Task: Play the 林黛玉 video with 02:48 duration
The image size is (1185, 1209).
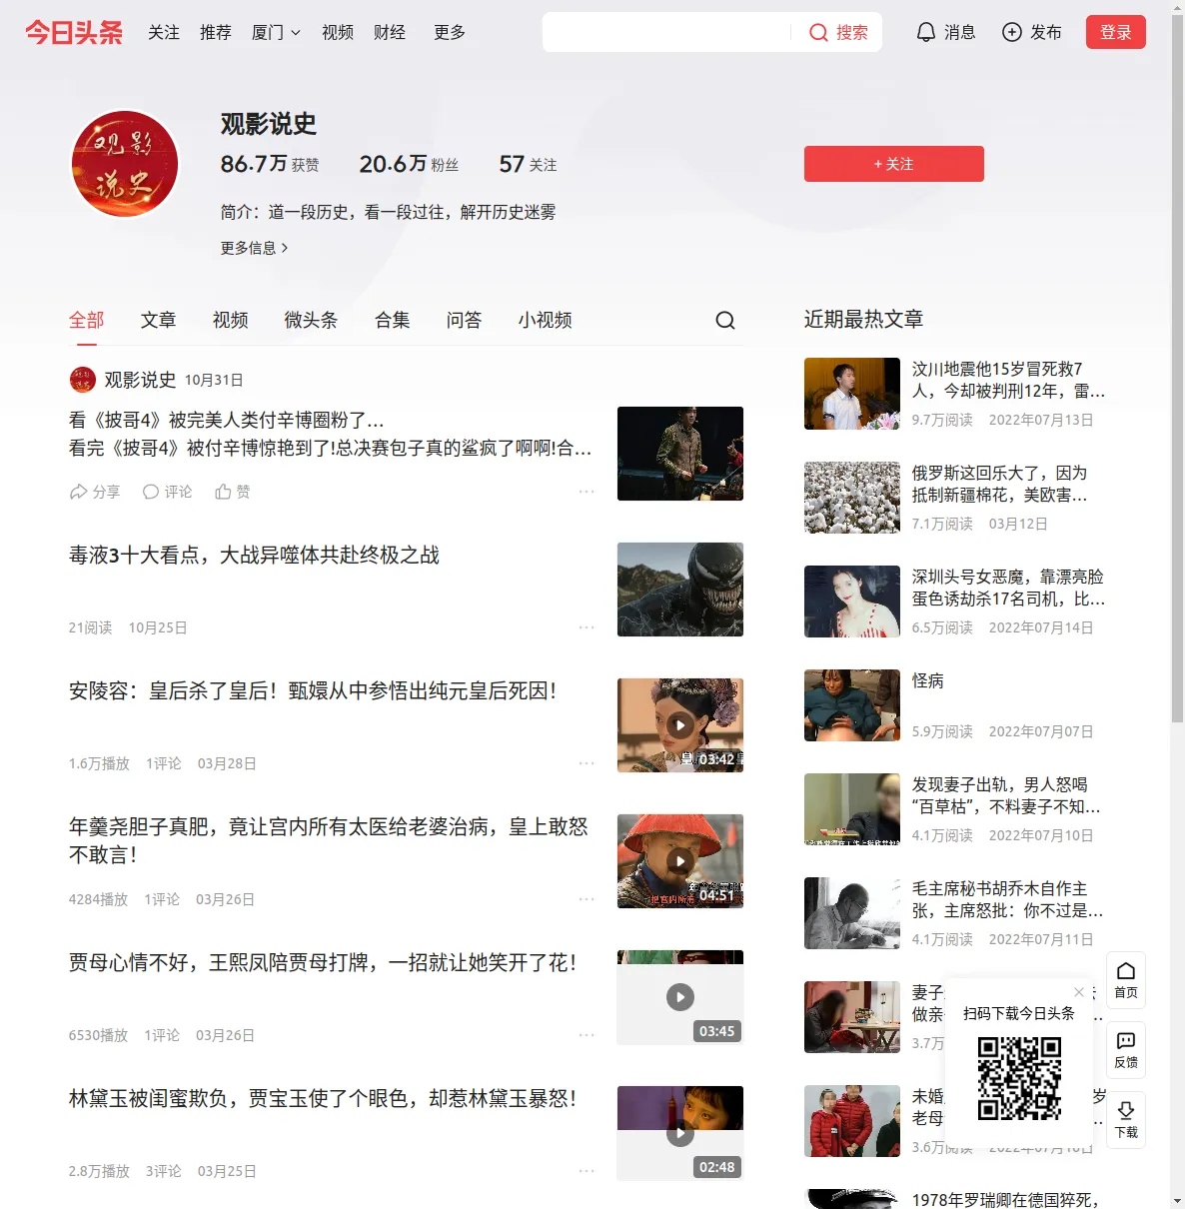Action: (x=680, y=1133)
